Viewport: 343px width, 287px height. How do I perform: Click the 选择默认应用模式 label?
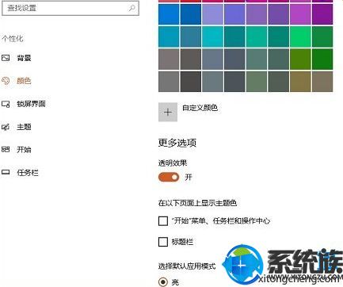pyautogui.click(x=187, y=266)
